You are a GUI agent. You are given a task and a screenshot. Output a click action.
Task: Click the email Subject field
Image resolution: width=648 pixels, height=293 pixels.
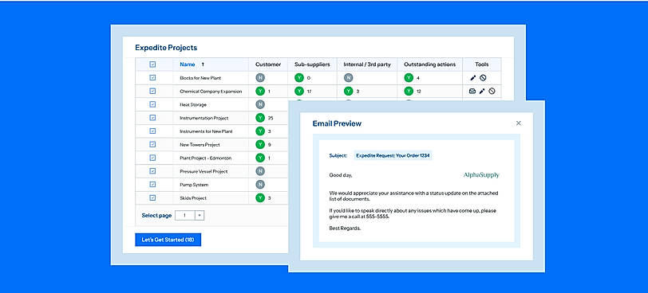pos(393,155)
